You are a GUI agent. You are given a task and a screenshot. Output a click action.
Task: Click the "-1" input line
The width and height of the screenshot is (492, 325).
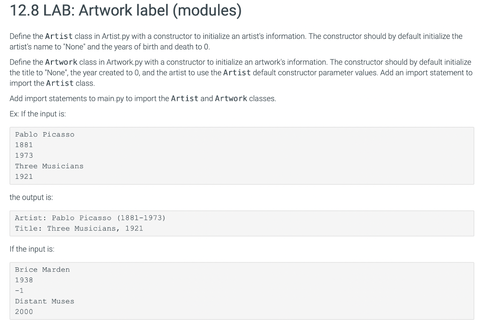[x=19, y=291]
